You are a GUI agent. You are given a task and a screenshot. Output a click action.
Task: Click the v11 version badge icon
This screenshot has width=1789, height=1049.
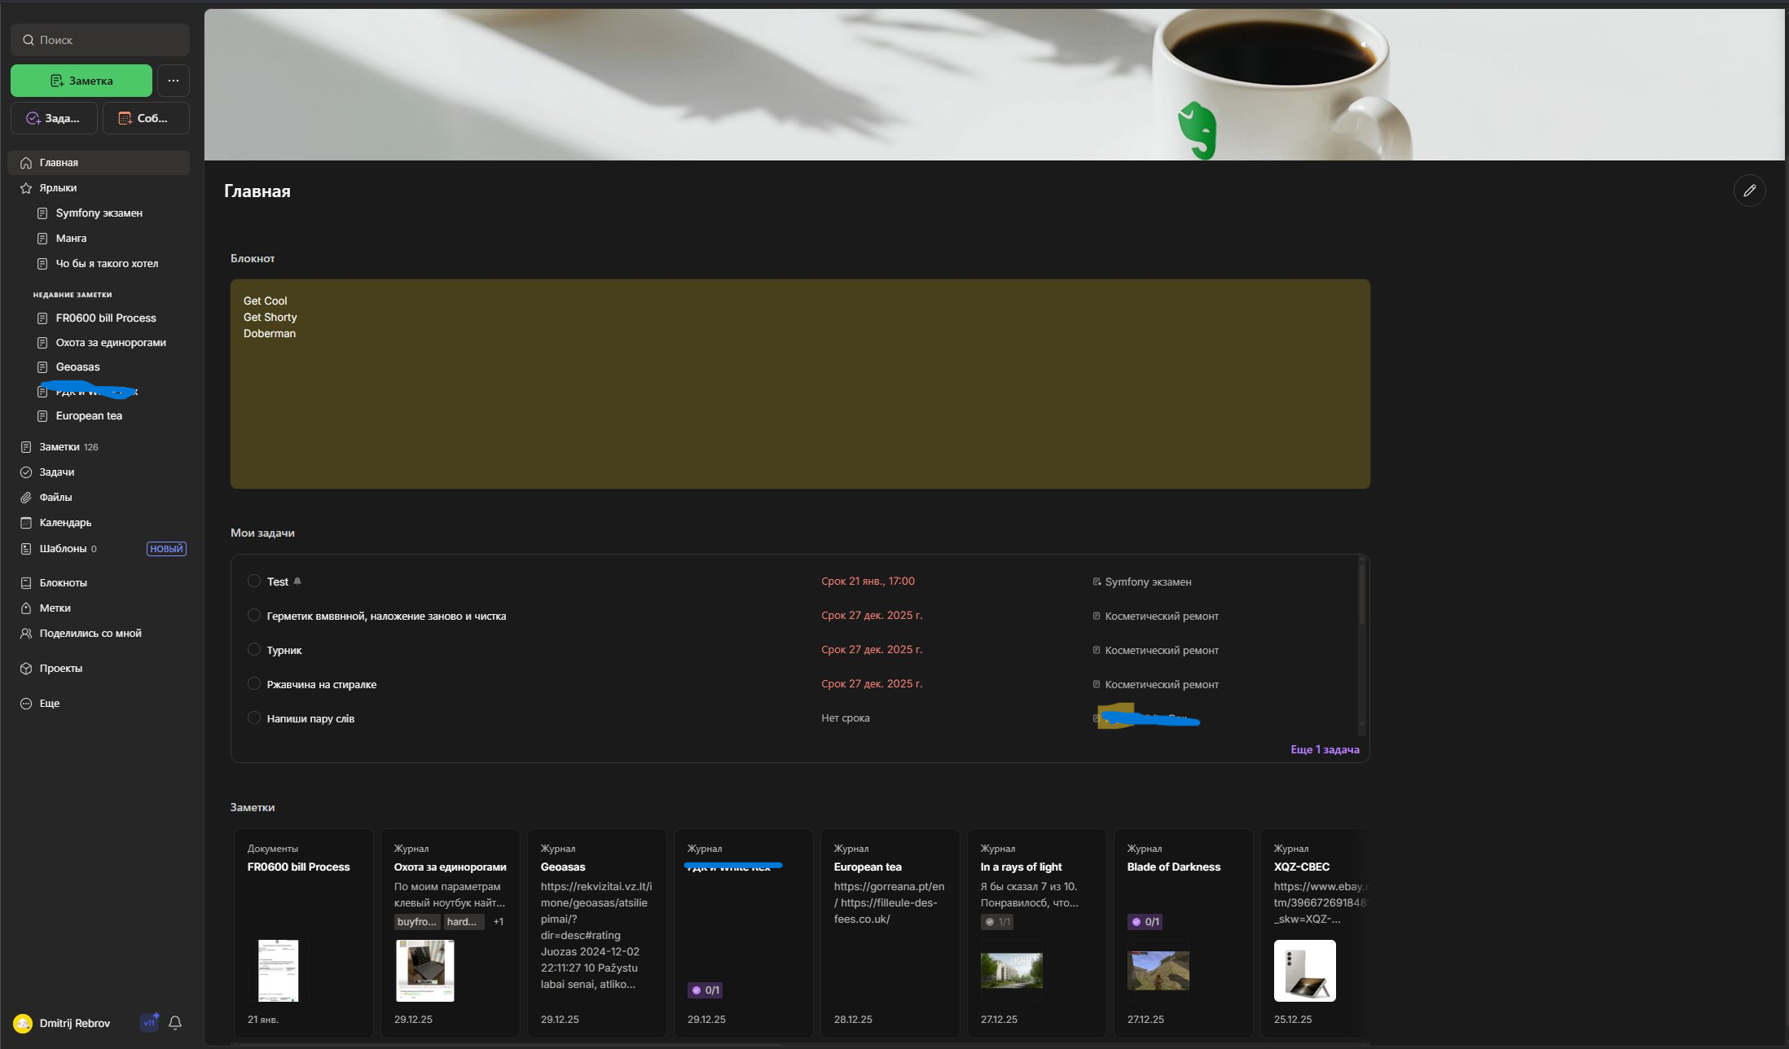point(149,1023)
